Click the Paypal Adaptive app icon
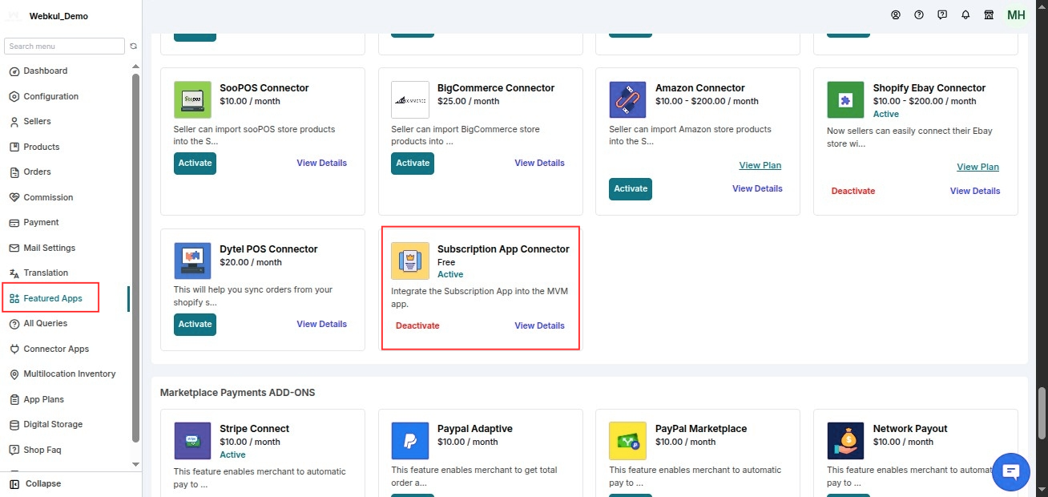The height and width of the screenshot is (497, 1048). pyautogui.click(x=410, y=440)
